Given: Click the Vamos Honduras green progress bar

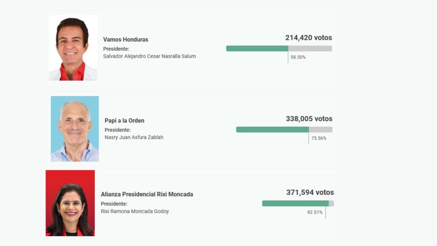Looking at the screenshot, I should (x=257, y=48).
